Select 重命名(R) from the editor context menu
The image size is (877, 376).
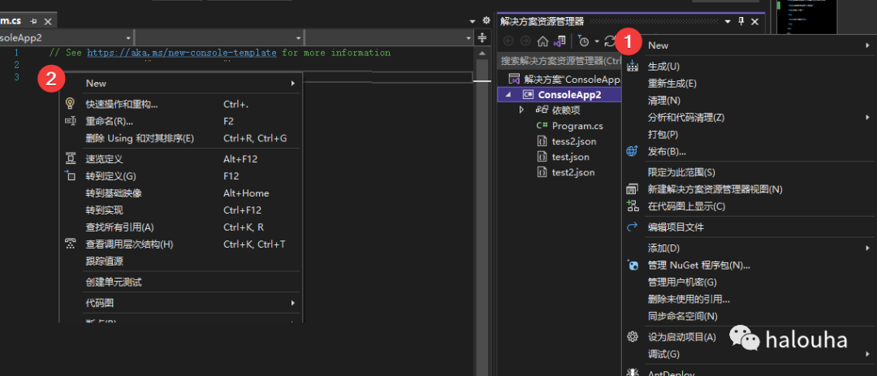point(109,121)
